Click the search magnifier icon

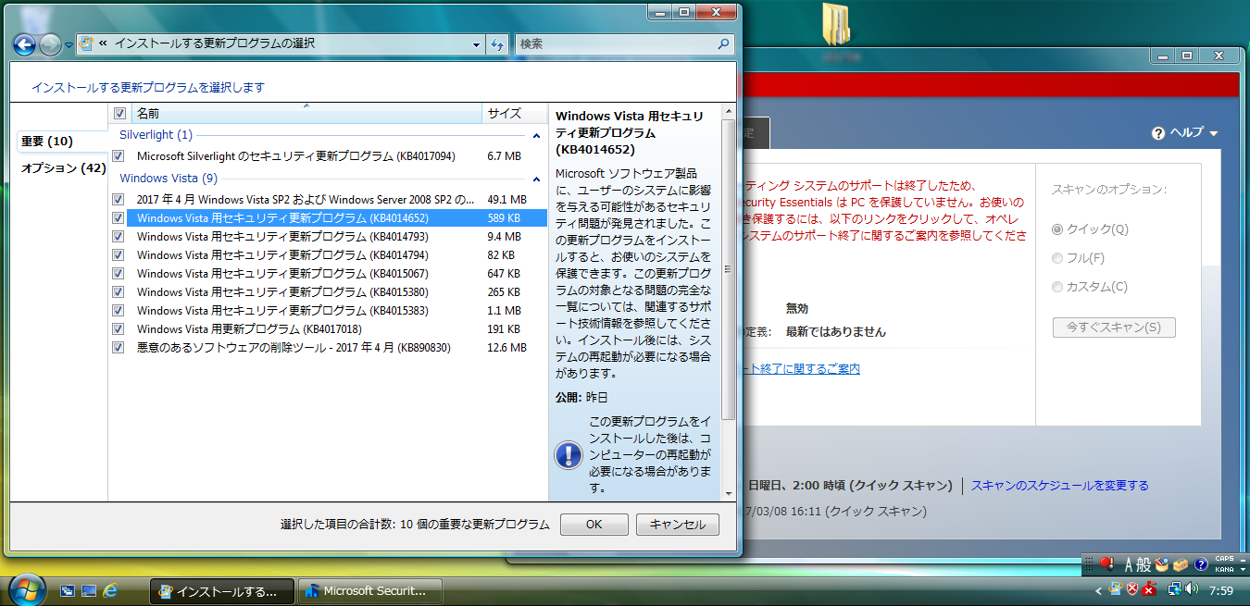[x=724, y=43]
